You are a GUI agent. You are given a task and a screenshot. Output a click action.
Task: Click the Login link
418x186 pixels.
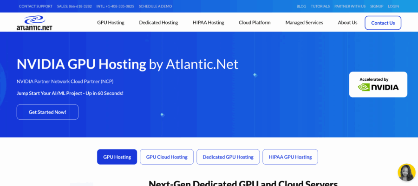[393, 6]
